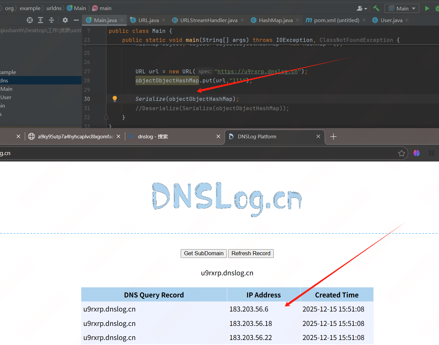
Task: Close the a9ky95utp7a4 browser tab
Action: coord(118,136)
